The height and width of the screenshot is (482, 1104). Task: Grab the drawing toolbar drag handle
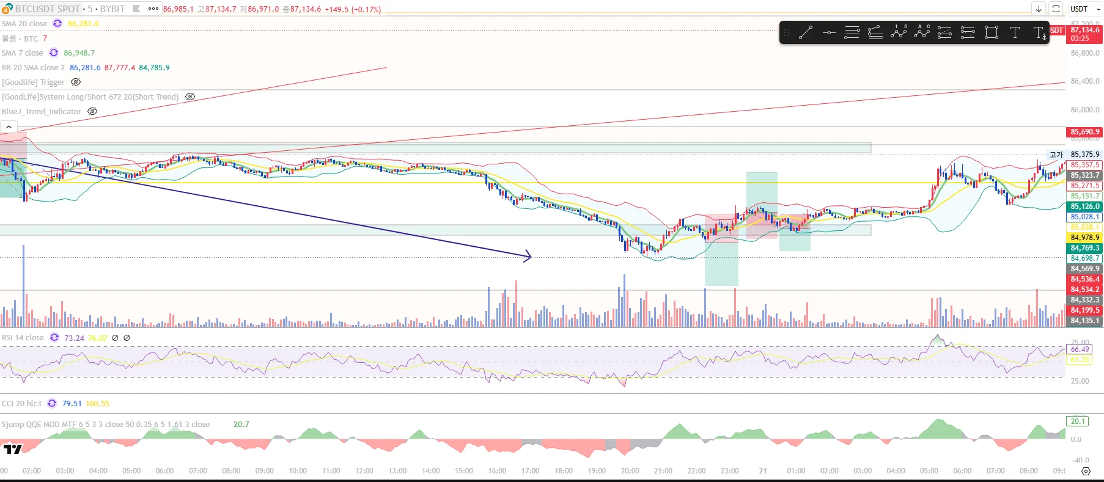coord(787,32)
